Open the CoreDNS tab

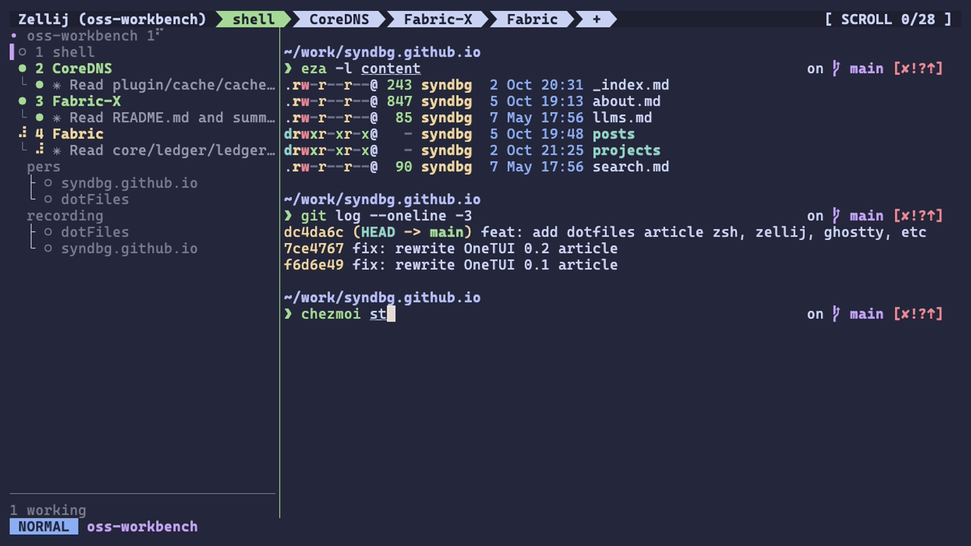pos(339,19)
